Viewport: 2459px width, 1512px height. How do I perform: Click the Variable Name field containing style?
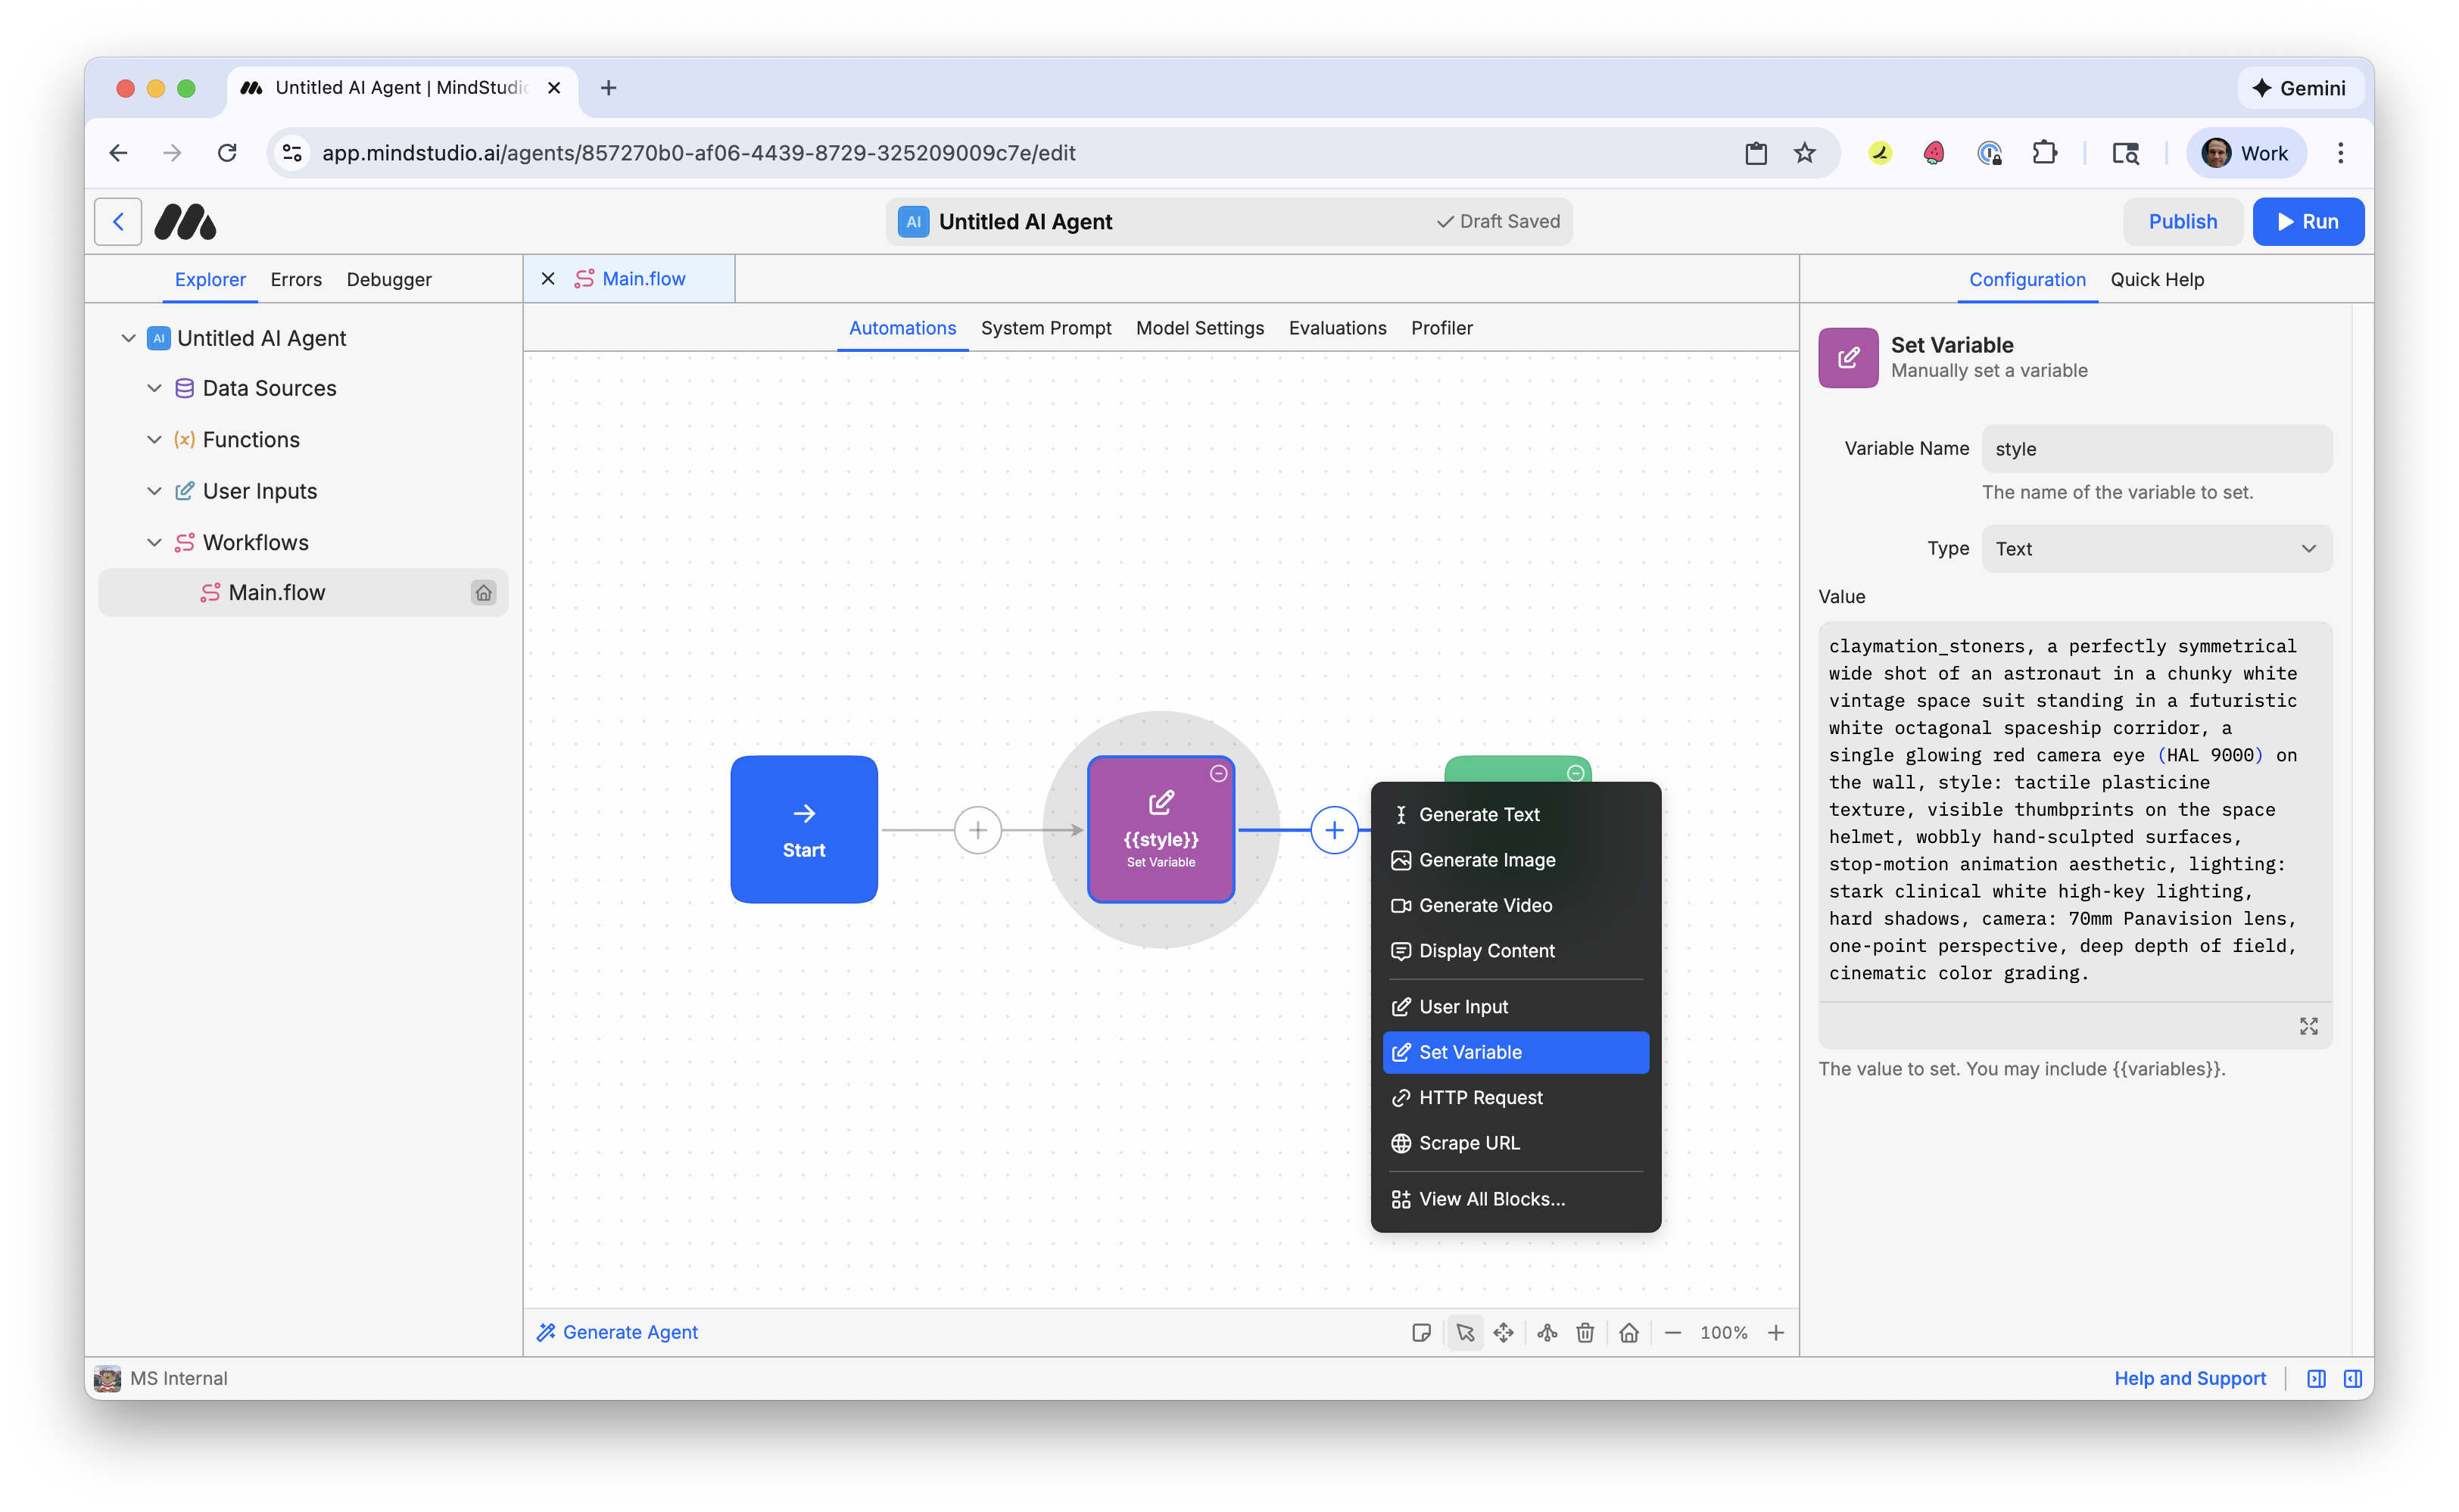(2156, 448)
